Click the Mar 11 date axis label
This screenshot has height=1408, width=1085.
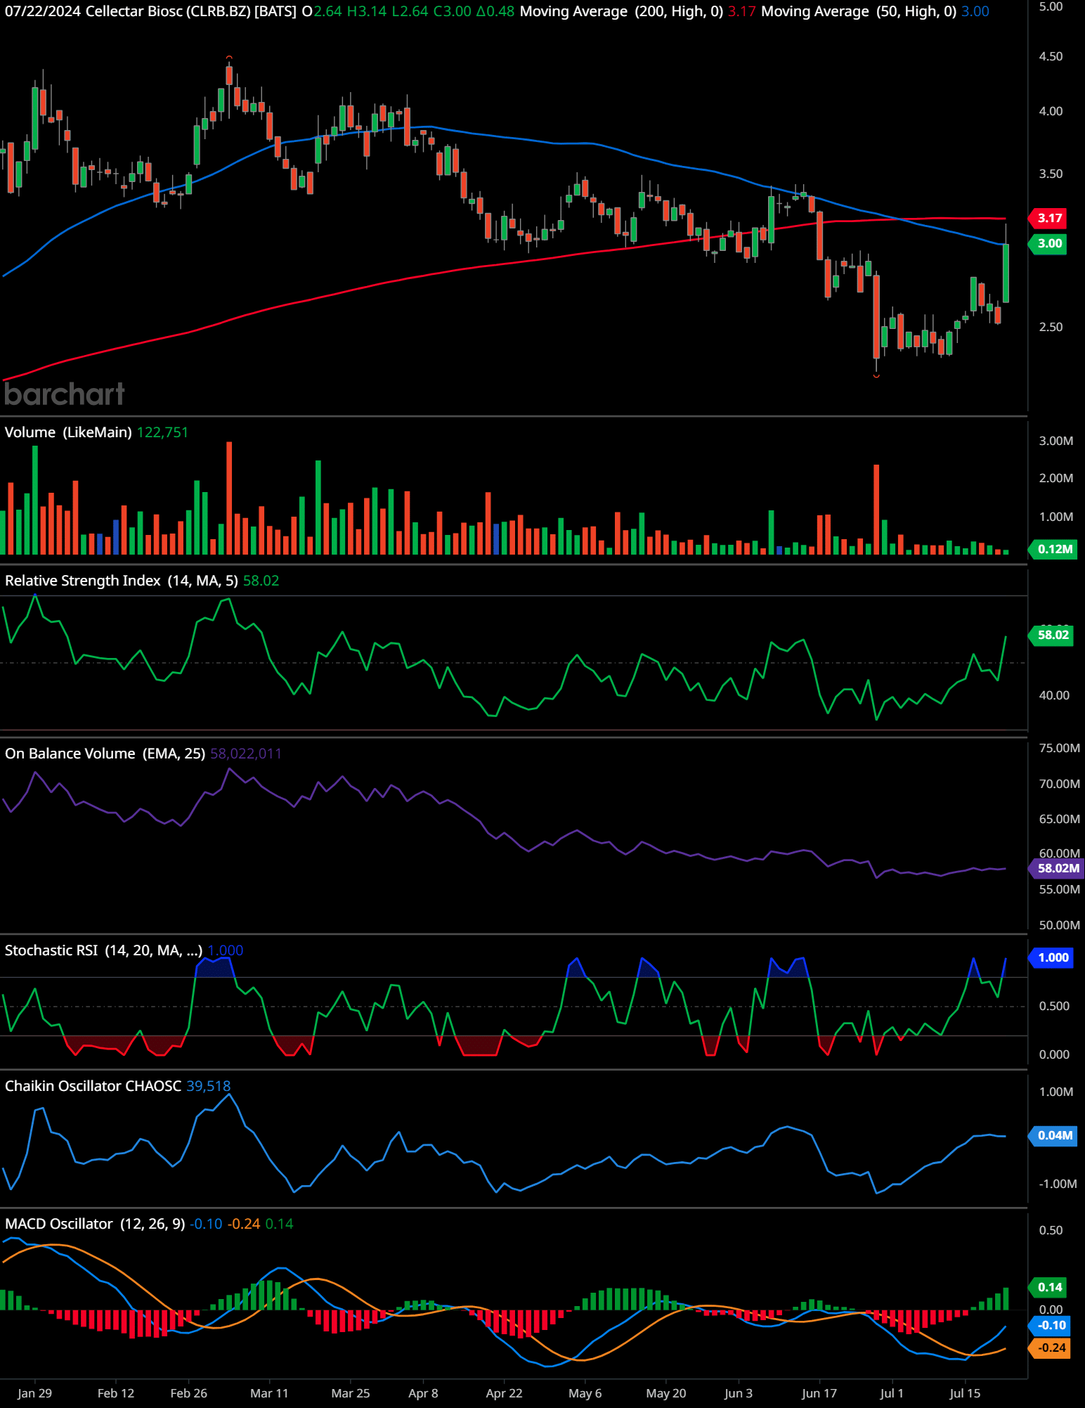pos(269,1393)
